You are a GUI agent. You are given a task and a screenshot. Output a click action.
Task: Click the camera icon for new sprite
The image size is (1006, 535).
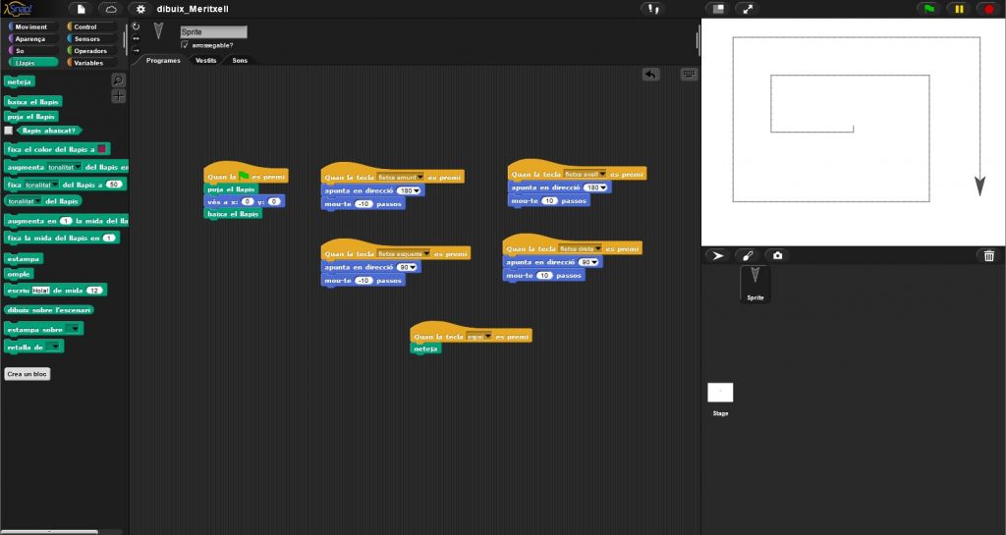778,255
